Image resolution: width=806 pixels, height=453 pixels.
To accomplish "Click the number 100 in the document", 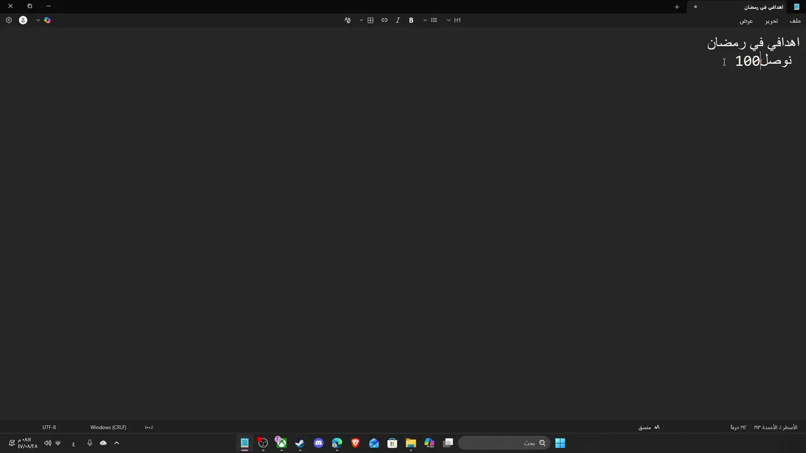I will coord(747,61).
